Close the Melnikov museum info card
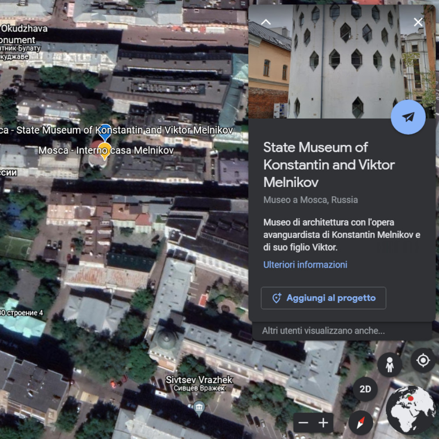 click(x=418, y=22)
